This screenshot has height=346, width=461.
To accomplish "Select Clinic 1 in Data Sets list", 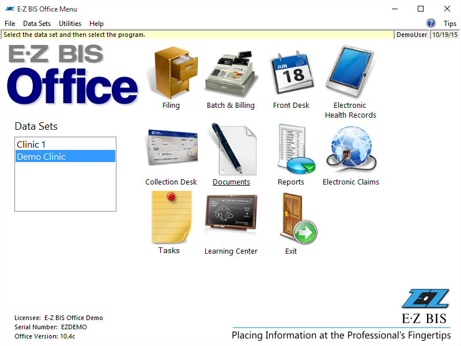I will coord(65,145).
